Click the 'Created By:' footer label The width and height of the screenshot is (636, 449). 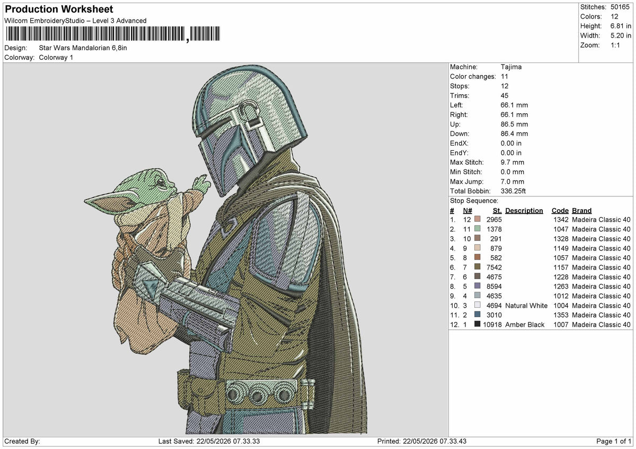(x=22, y=441)
